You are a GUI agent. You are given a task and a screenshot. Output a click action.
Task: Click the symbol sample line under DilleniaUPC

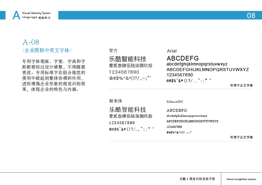[x=179, y=133]
